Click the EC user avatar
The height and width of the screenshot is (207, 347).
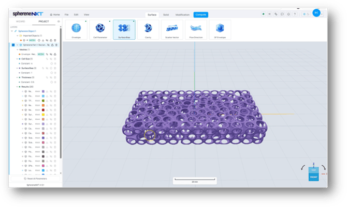click(x=316, y=13)
